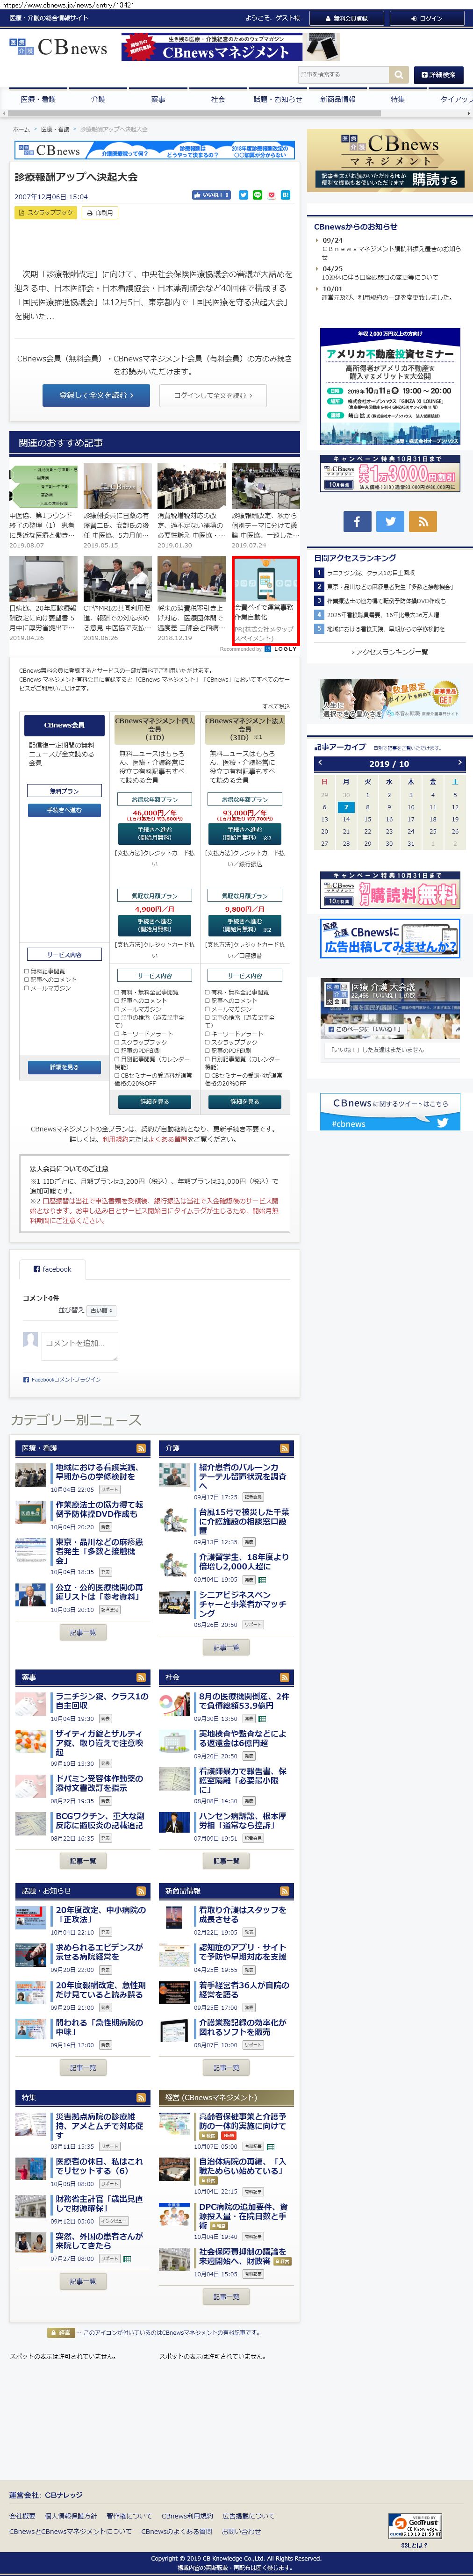Select day 31 in the archive calendar
Viewport: 473px width, 2576px height.
[411, 843]
